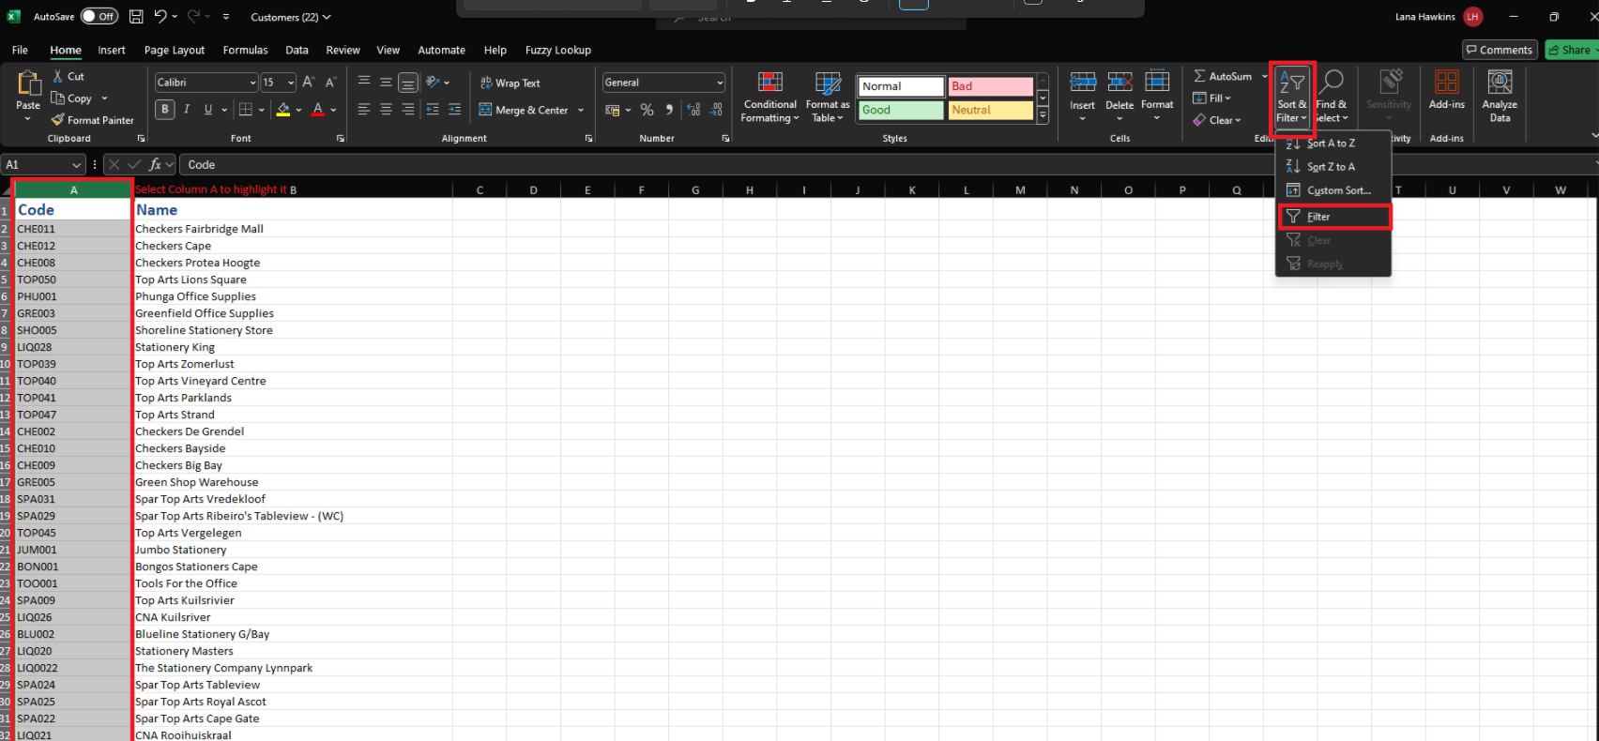The width and height of the screenshot is (1599, 741).
Task: Expand the Name Box dropdown arrow
Action: click(x=76, y=165)
